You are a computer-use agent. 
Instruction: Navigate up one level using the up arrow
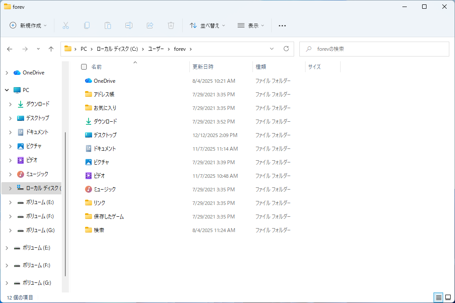click(51, 49)
